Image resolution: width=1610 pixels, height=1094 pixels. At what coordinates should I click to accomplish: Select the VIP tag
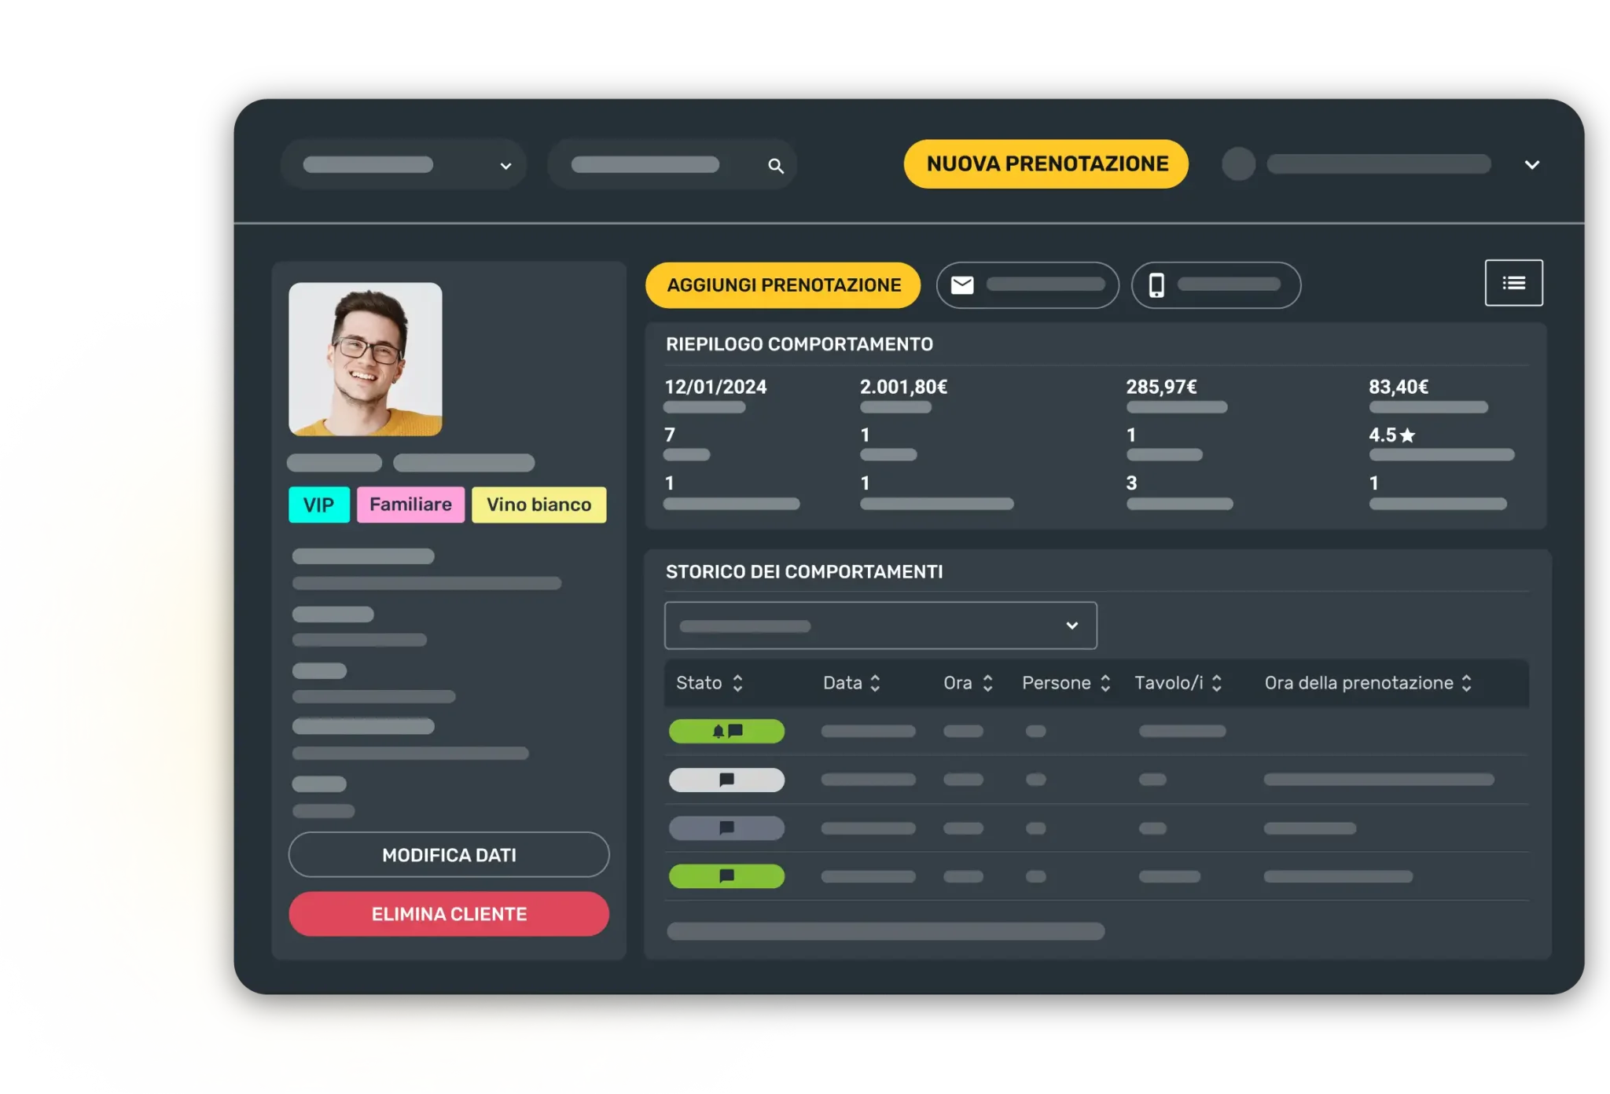pyautogui.click(x=318, y=505)
